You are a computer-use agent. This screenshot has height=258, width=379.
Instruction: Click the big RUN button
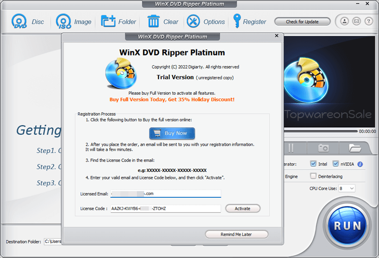point(347,225)
